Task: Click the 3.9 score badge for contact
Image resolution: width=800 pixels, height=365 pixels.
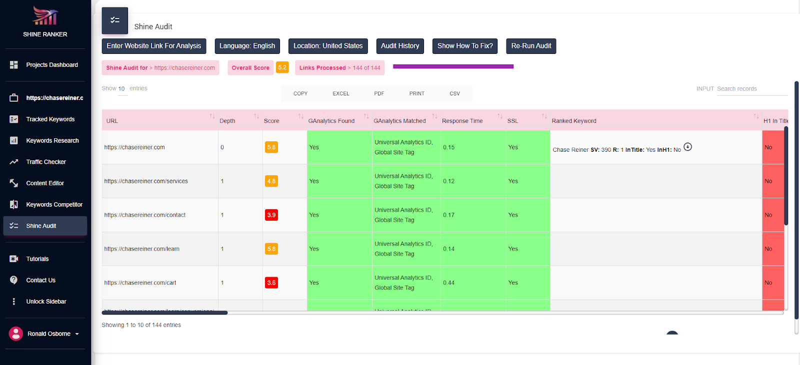Action: [271, 215]
